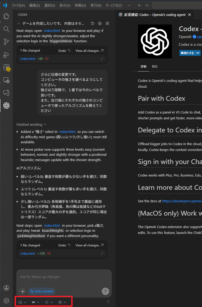The height and width of the screenshot is (307, 202).
Task: Navigate forward with title bar right arrow
Action: [147, 5]
